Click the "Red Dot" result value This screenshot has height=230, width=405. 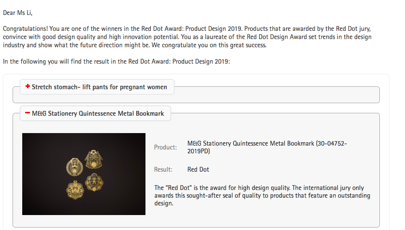(x=198, y=170)
